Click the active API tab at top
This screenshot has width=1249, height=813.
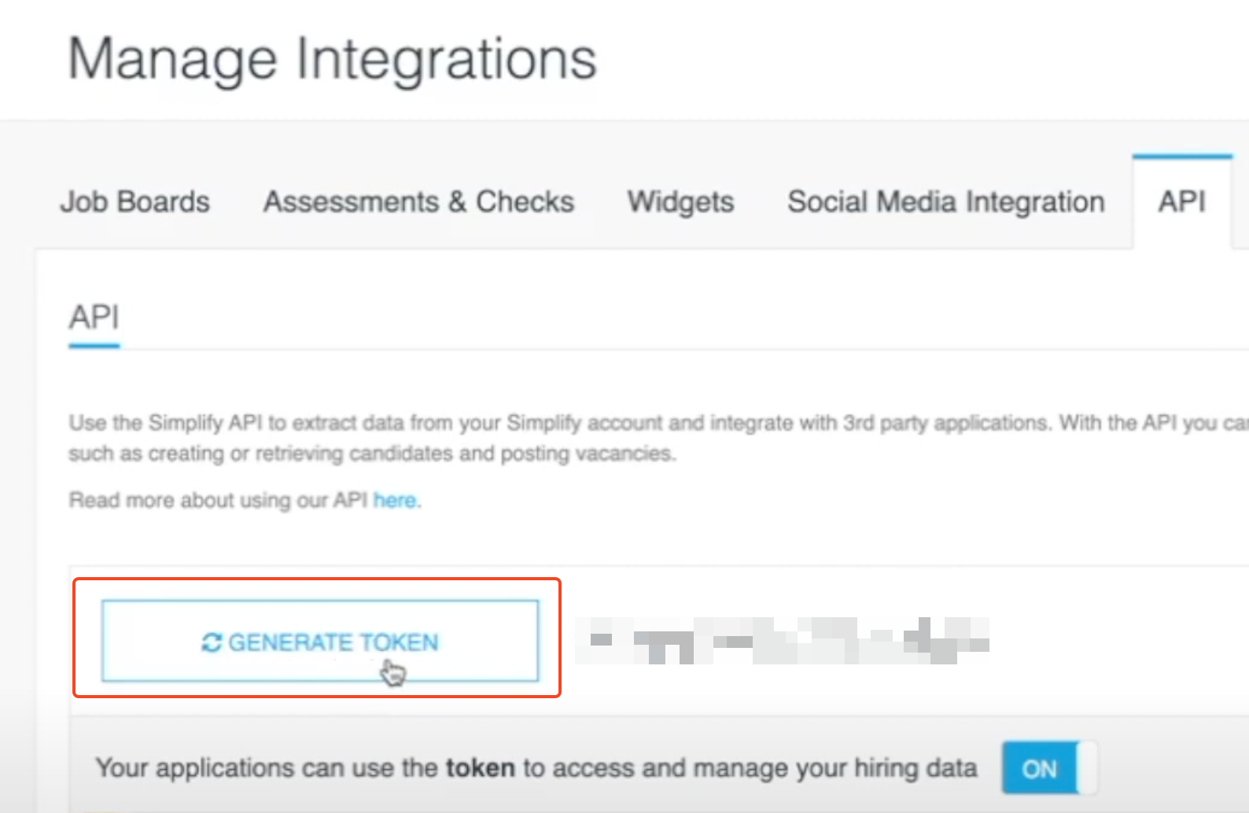[x=1181, y=202]
